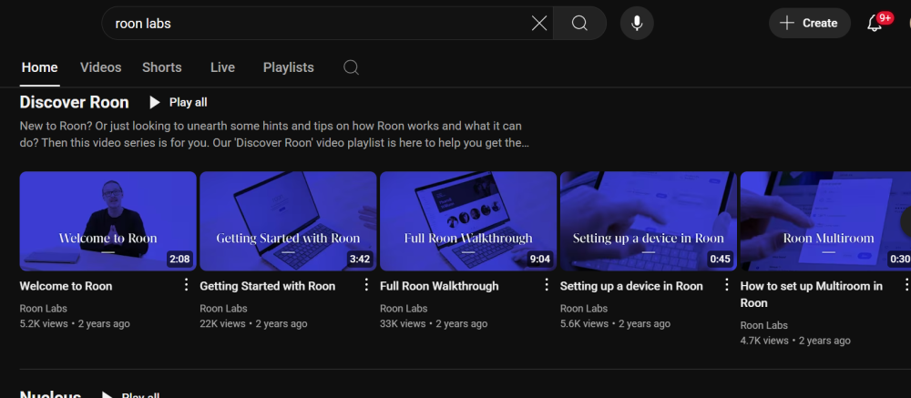Open options menu for Getting Started with Roon
The height and width of the screenshot is (398, 911).
[x=366, y=285]
